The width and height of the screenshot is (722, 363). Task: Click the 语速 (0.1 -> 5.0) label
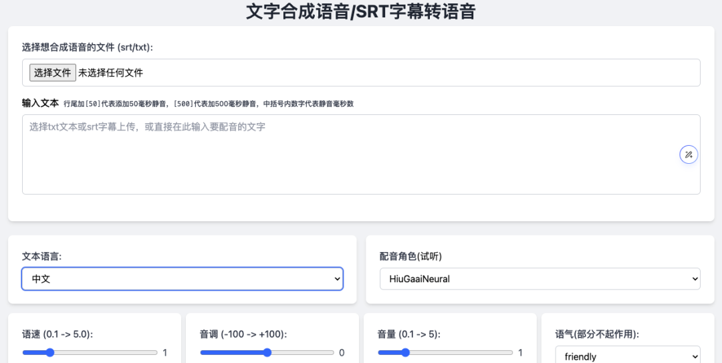[57, 334]
